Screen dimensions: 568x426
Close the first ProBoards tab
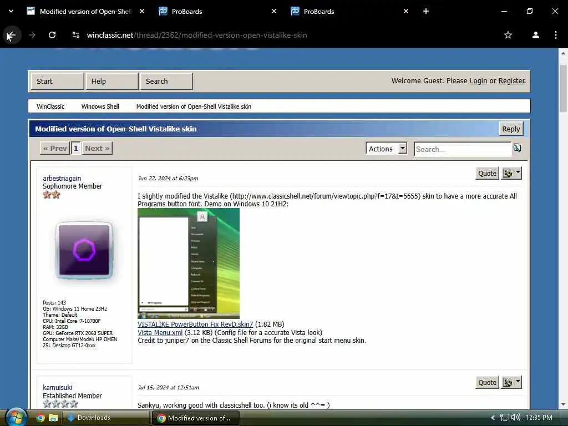(x=274, y=11)
